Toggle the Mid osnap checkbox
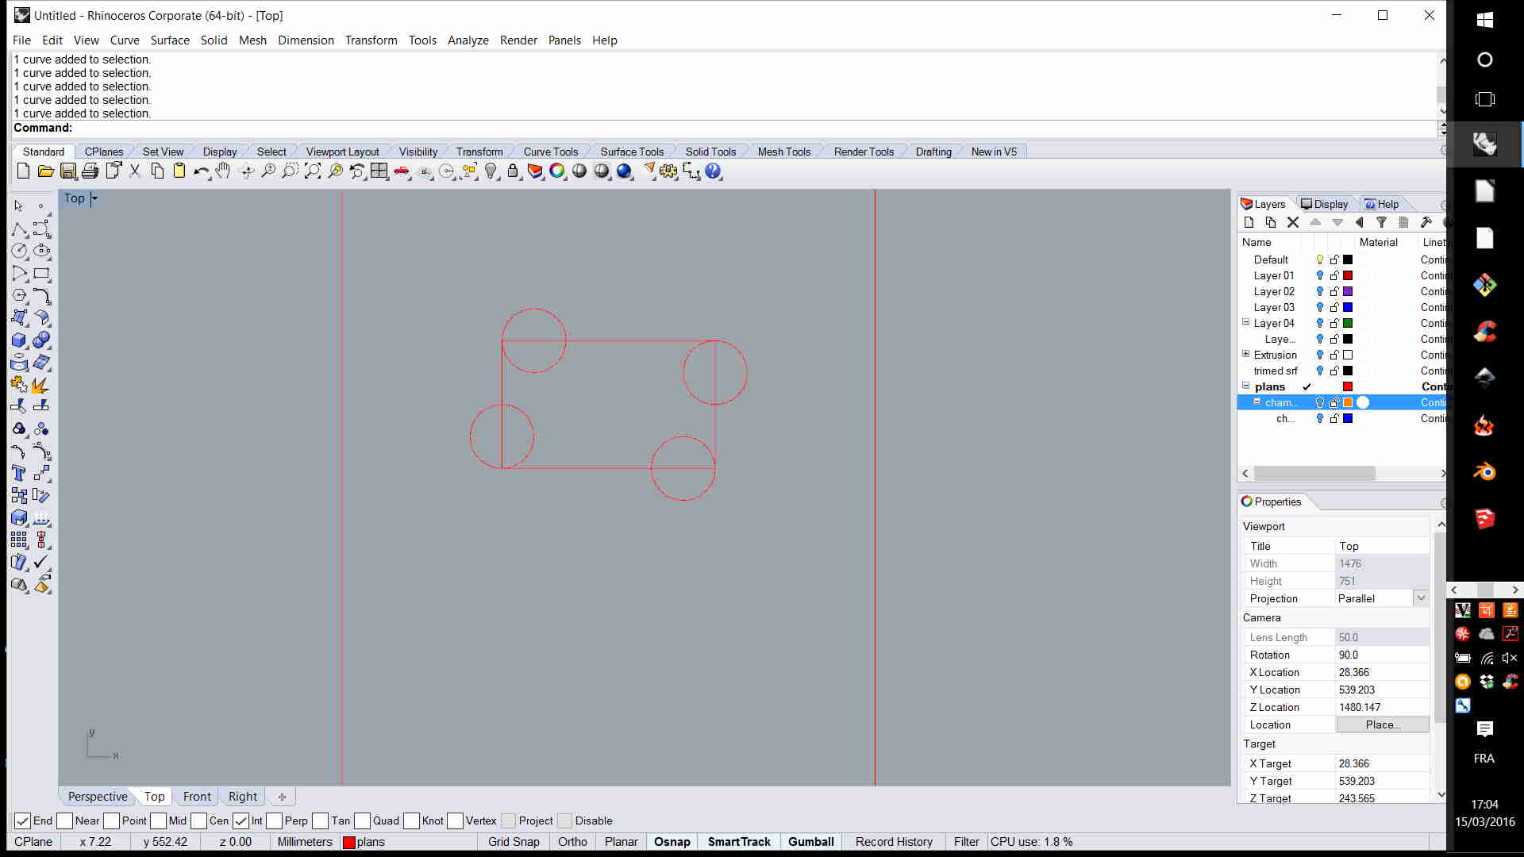This screenshot has width=1524, height=857. (159, 821)
